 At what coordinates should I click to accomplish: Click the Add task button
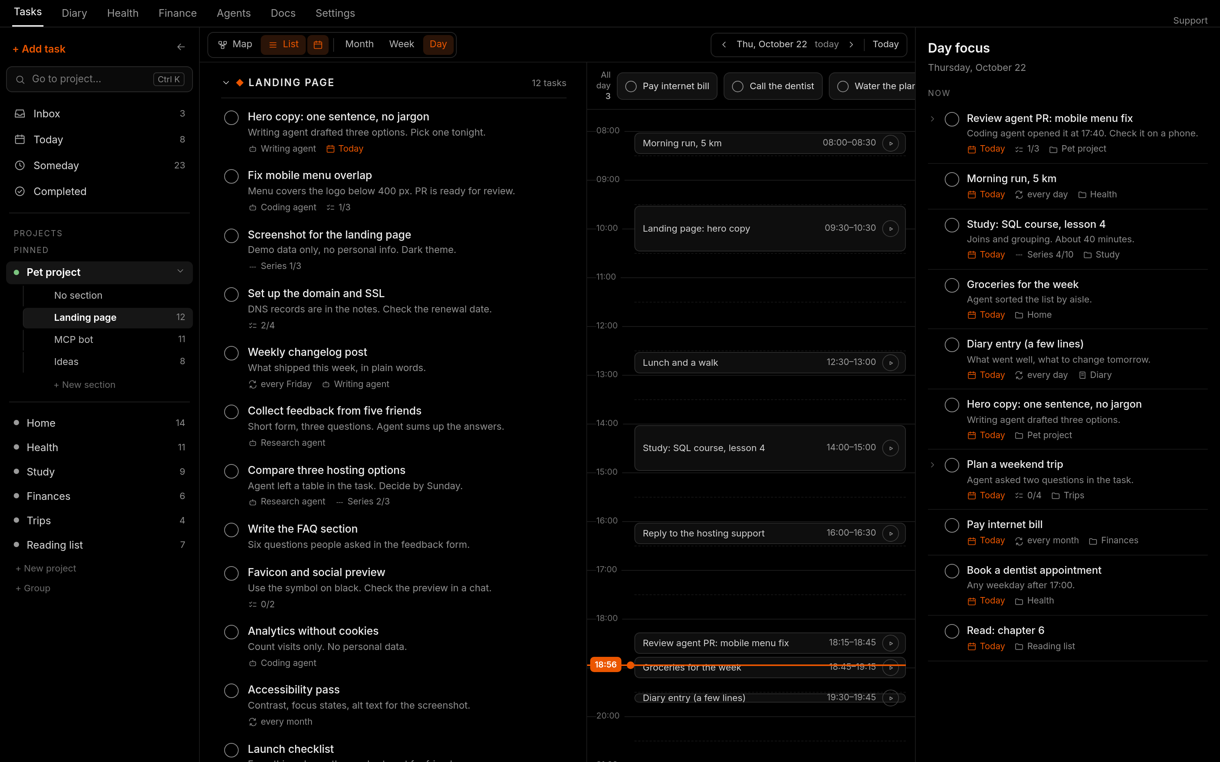[39, 49]
